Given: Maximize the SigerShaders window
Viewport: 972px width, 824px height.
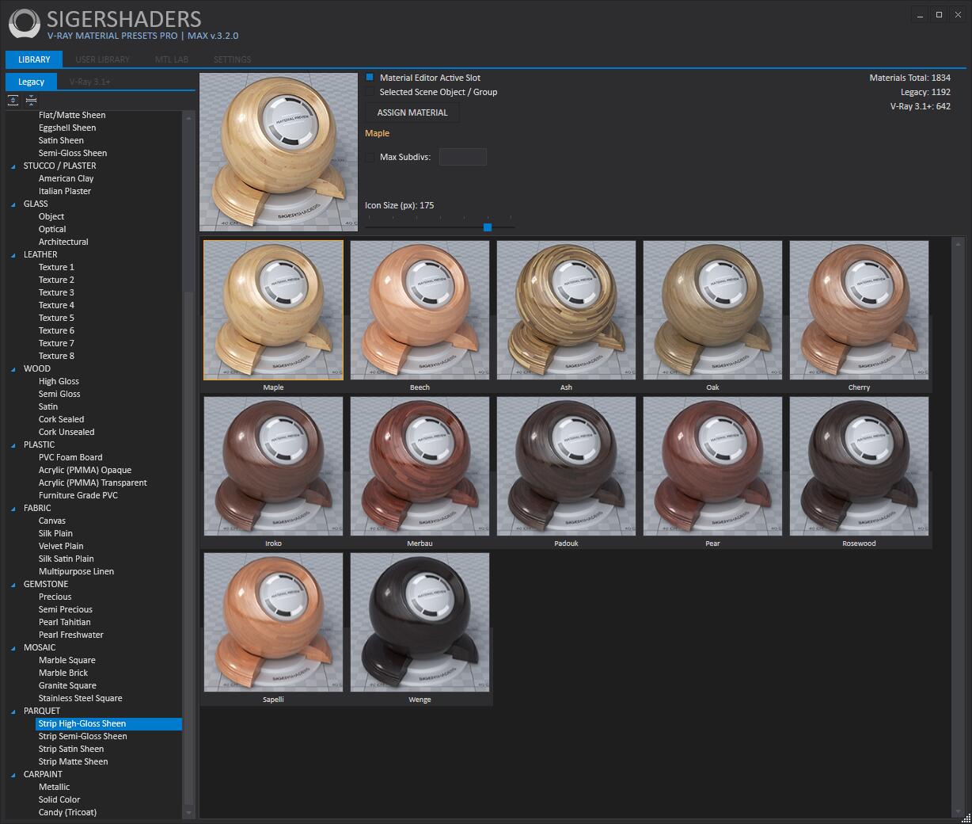Looking at the screenshot, I should coord(939,15).
